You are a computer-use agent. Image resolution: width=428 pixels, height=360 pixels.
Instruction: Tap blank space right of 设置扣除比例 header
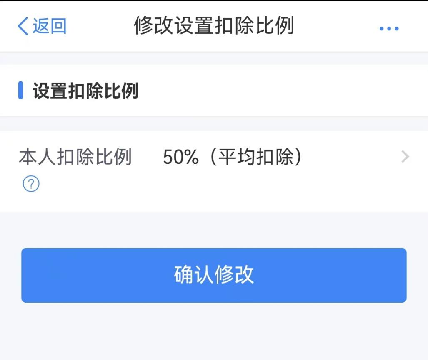tap(283, 91)
